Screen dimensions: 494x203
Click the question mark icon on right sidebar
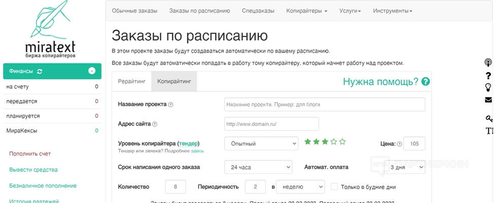pos(488,76)
